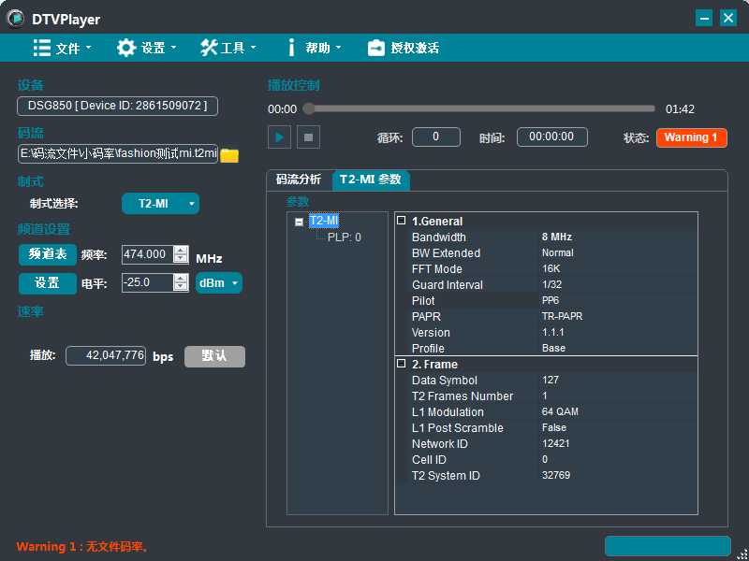The height and width of the screenshot is (561, 749).
Task: Collapse the 2. Frame section
Action: pos(401,364)
